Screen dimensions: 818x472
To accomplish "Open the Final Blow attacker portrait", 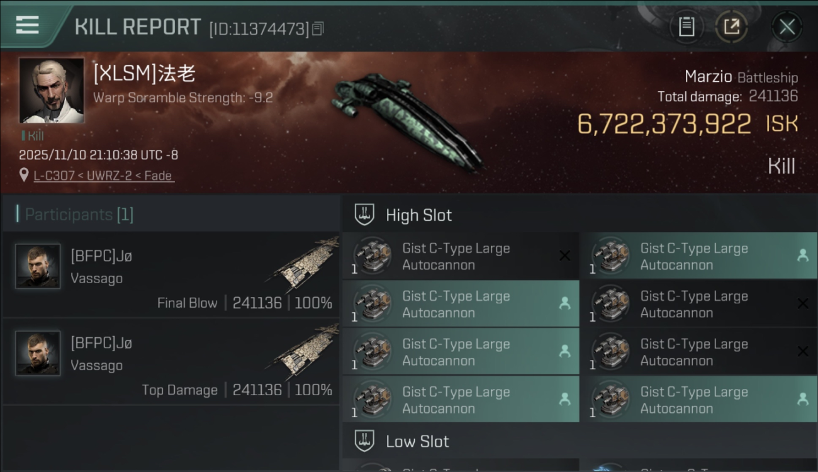I will 38,266.
